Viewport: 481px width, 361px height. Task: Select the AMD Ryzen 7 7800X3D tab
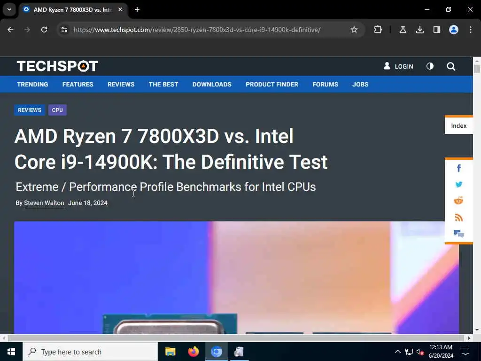73,9
